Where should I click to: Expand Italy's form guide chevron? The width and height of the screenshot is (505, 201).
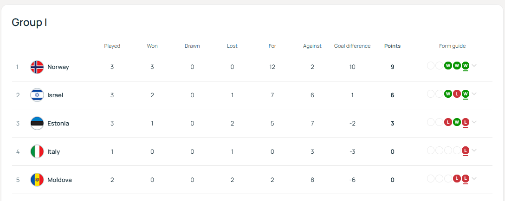[474, 150]
